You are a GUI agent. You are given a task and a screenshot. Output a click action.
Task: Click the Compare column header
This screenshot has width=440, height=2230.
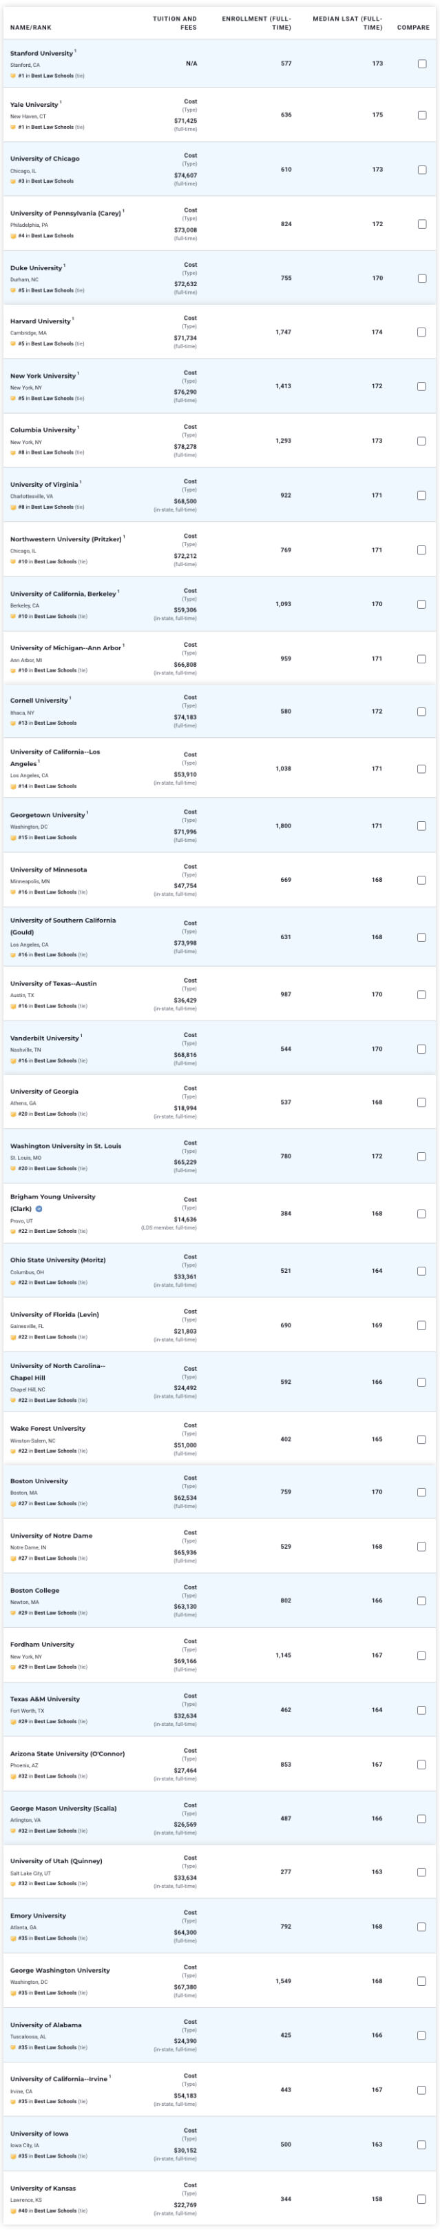click(413, 27)
